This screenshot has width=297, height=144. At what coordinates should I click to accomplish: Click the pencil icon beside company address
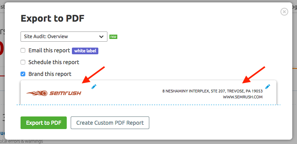click(x=268, y=87)
